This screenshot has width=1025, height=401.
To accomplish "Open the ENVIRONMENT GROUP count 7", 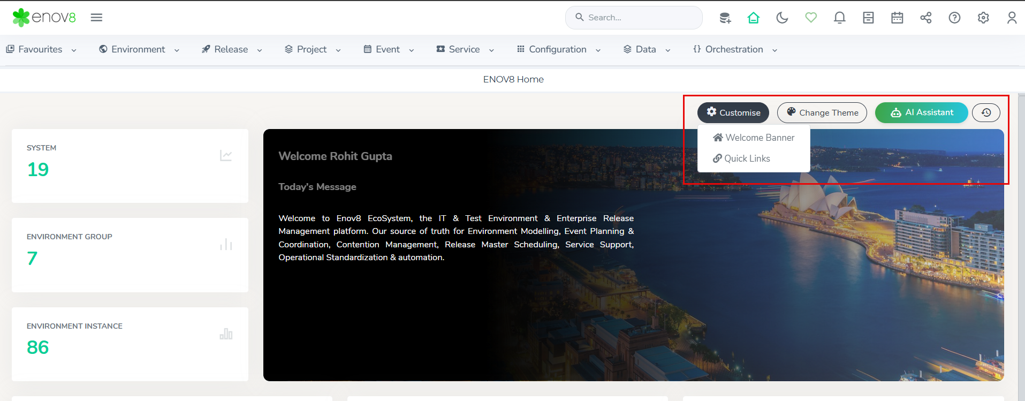I will 32,259.
